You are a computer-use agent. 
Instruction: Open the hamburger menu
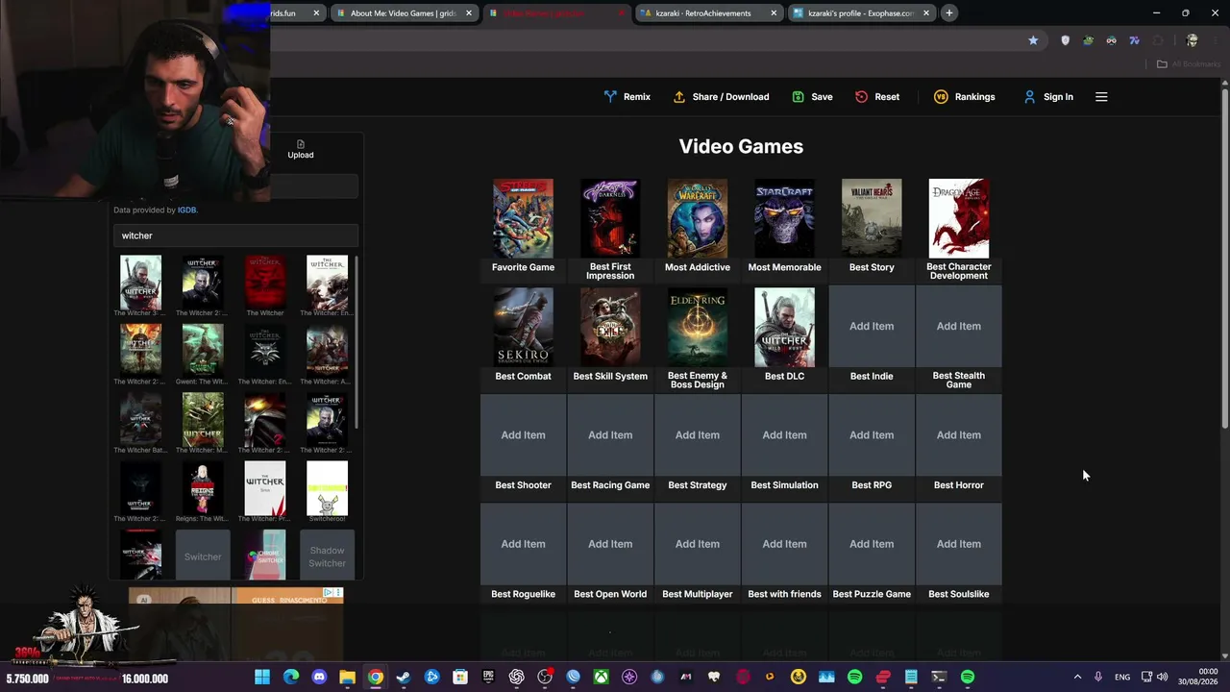[x=1101, y=97]
